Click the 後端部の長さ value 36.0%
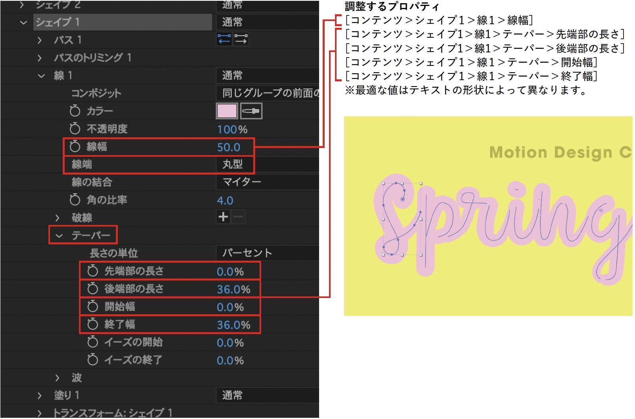635x419 pixels. 233,289
